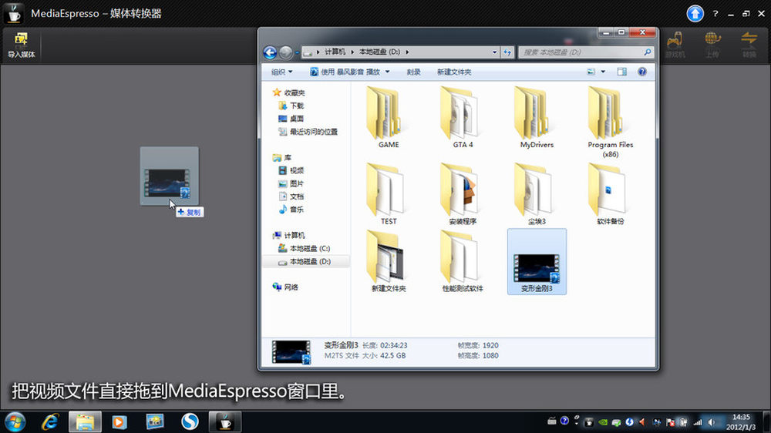Click the volume speaker tray icon
Screen dimensions: 771x433
point(712,422)
